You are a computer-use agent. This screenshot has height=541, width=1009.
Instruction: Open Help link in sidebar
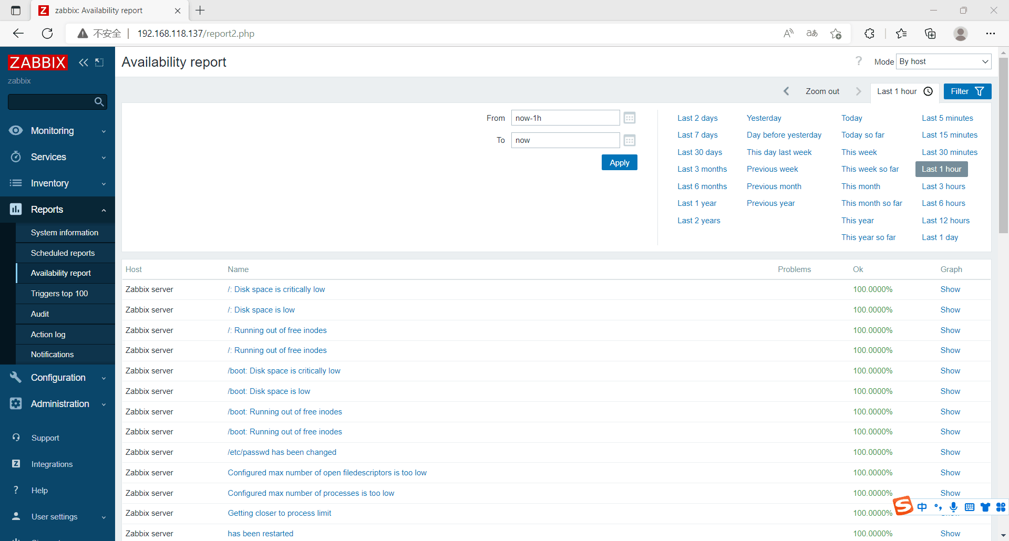(x=39, y=491)
